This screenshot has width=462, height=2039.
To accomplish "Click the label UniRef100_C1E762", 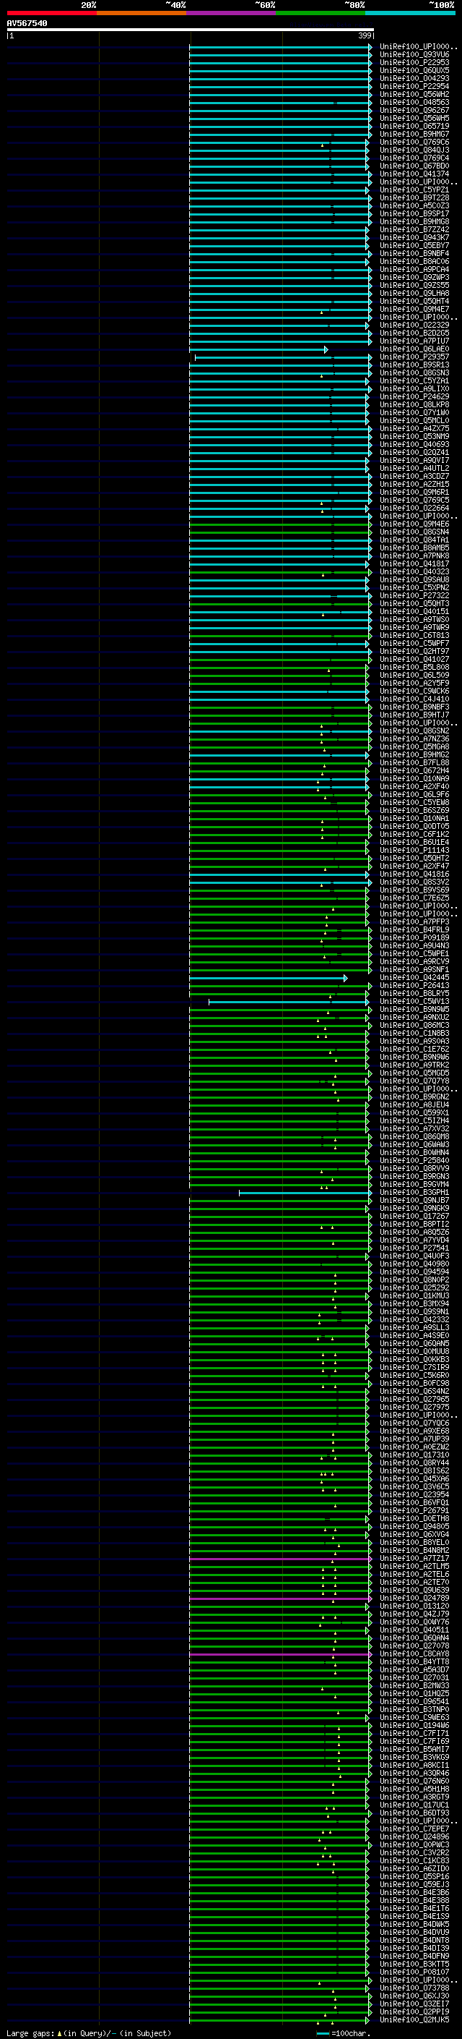I will [414, 1050].
